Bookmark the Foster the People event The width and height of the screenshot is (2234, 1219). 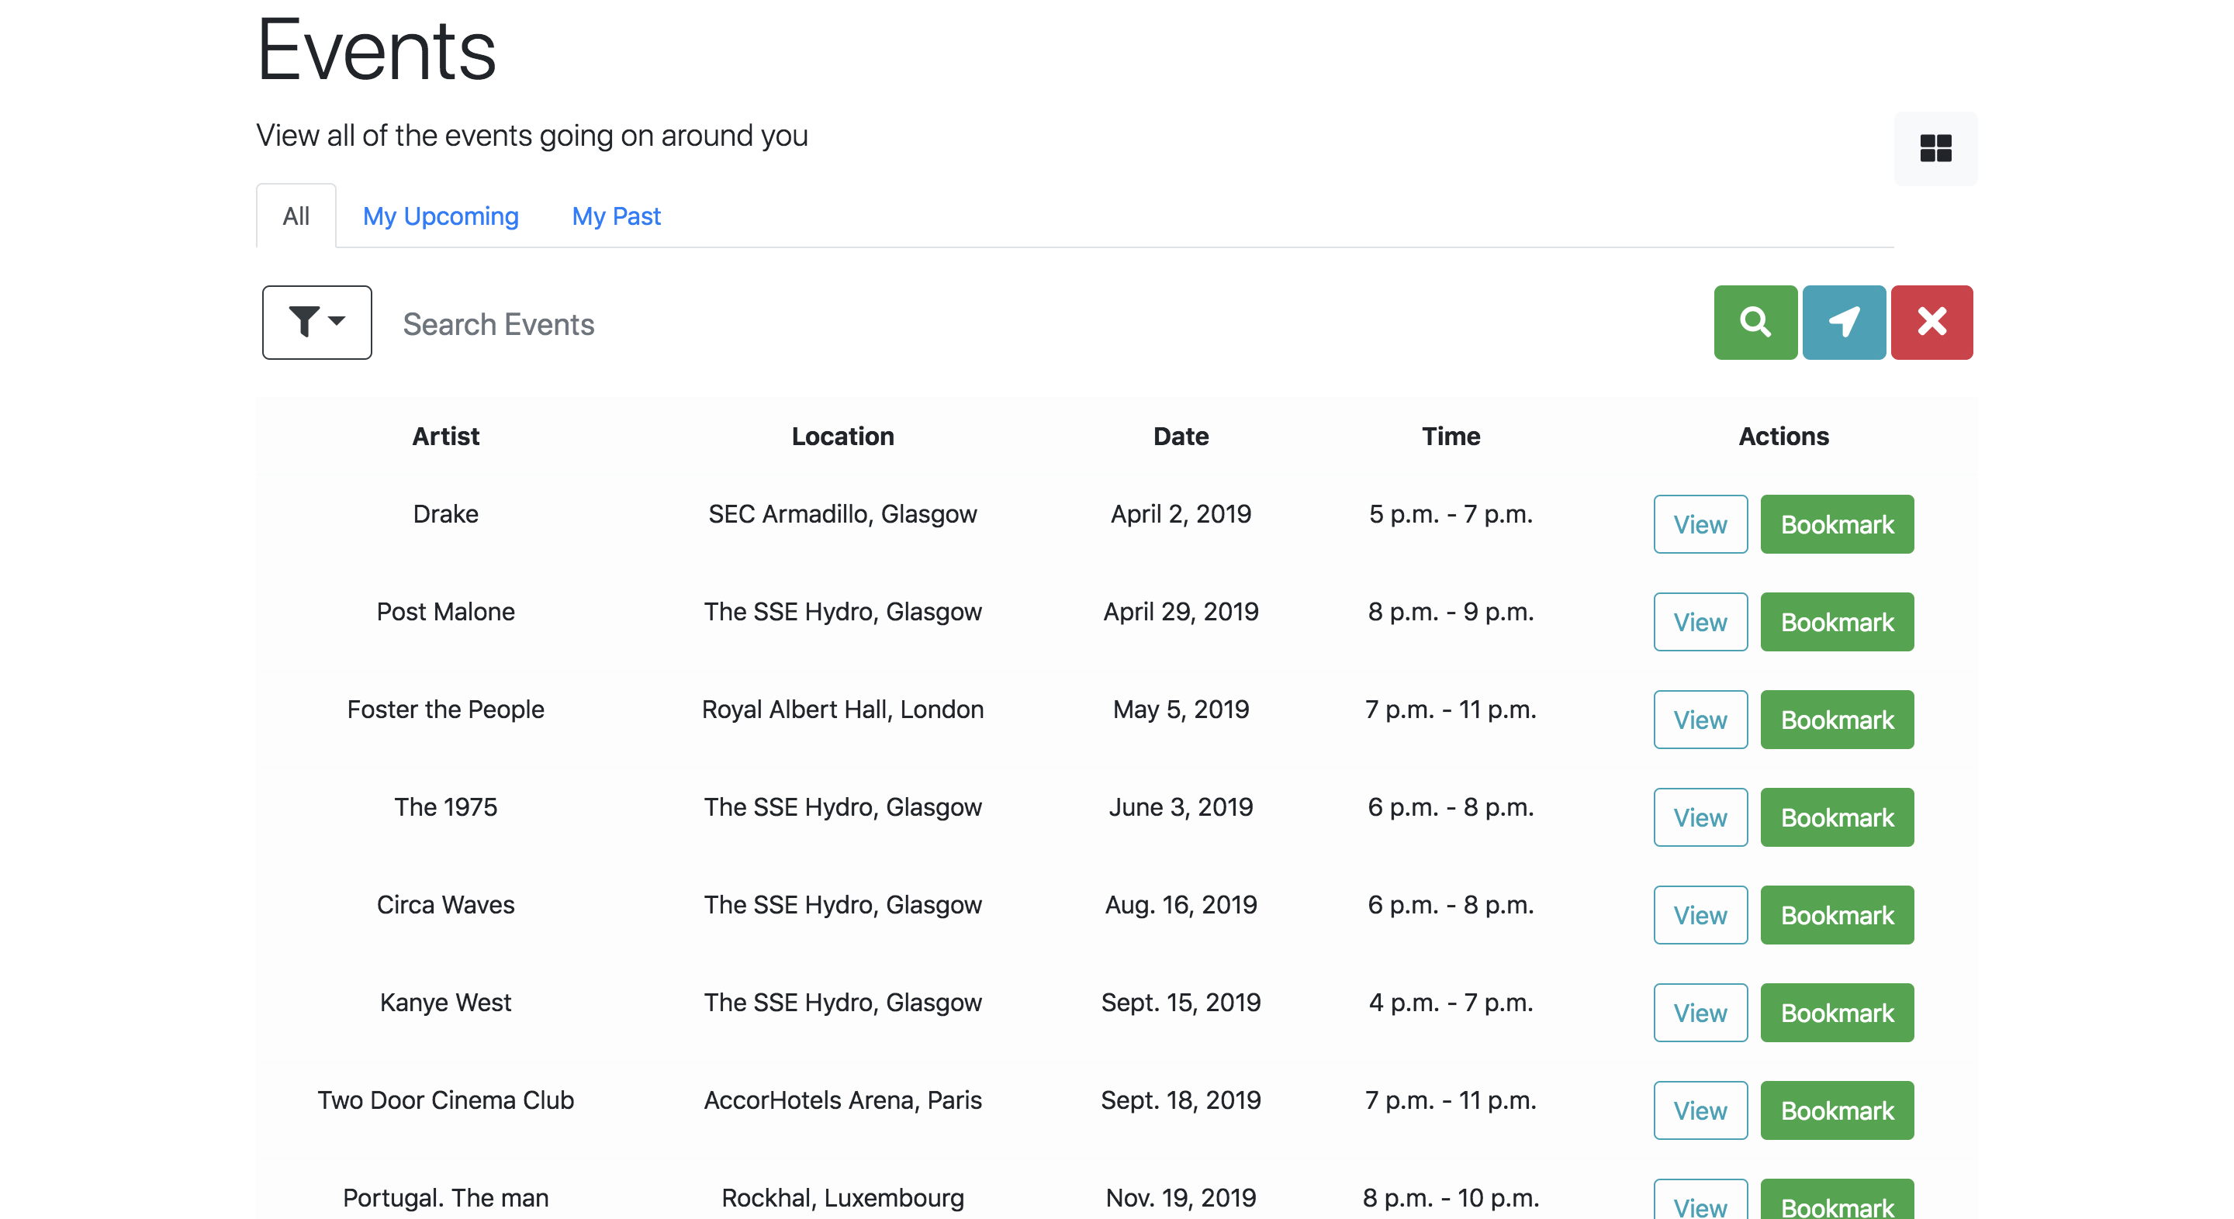click(1836, 720)
